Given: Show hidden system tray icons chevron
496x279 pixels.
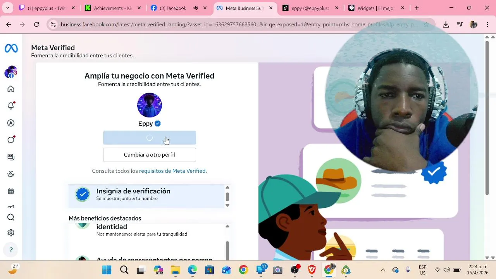Looking at the screenshot, I should tap(383, 270).
